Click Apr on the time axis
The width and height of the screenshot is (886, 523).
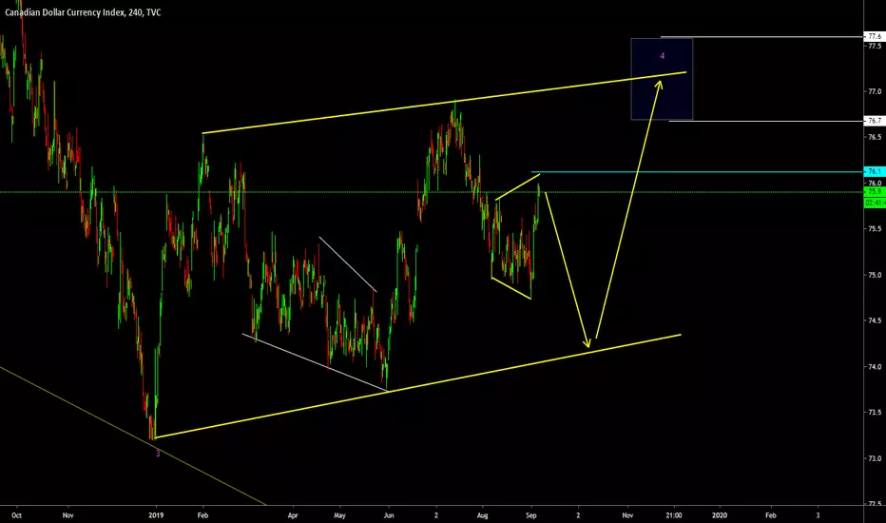coord(293,515)
